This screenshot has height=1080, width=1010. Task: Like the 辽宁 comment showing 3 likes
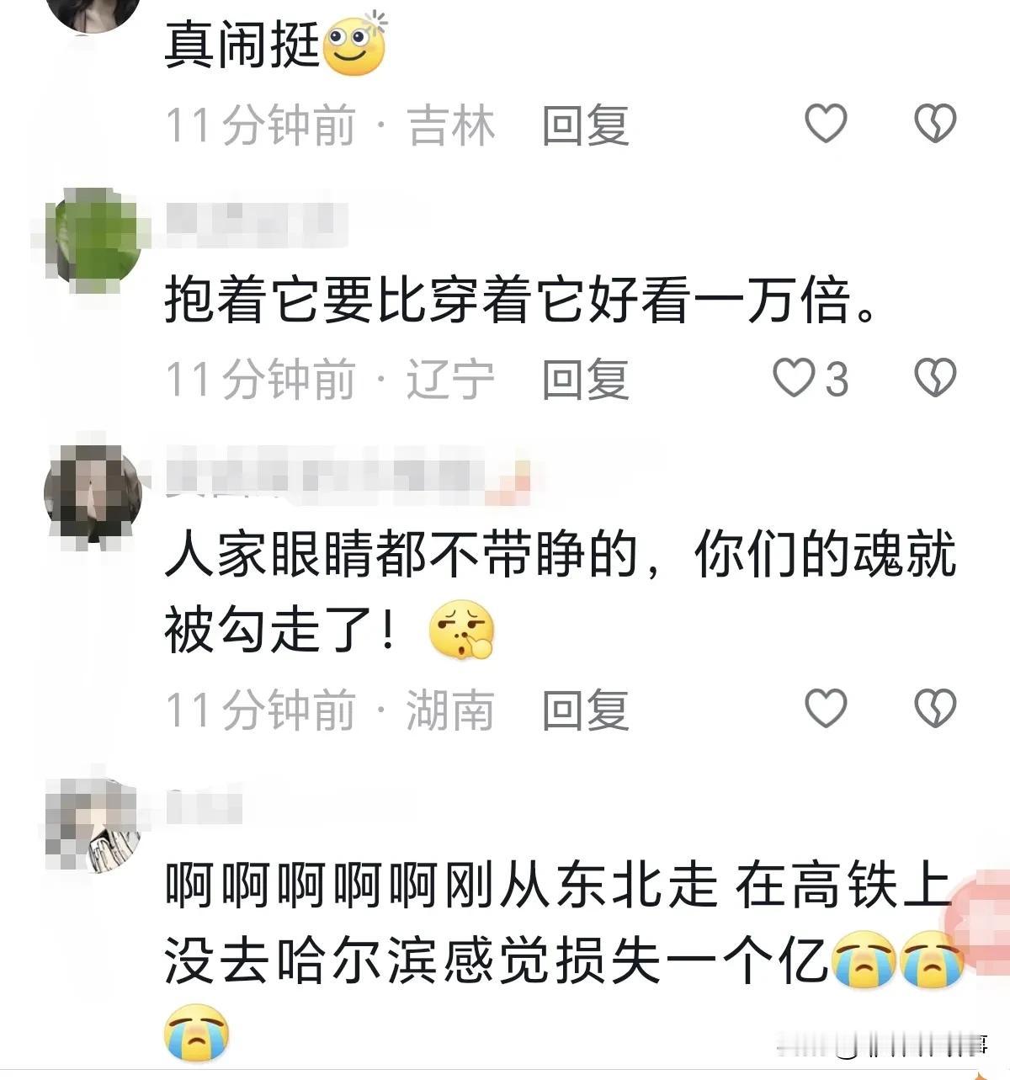click(x=810, y=378)
